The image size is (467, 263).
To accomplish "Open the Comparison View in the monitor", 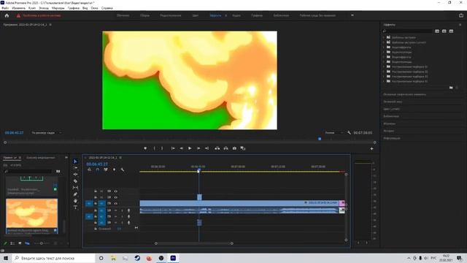I will click(x=243, y=148).
